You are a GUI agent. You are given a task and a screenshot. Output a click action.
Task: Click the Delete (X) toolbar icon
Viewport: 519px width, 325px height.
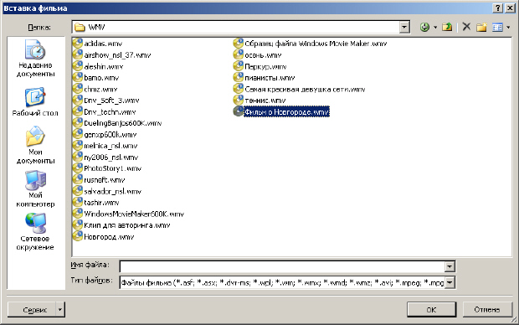466,27
